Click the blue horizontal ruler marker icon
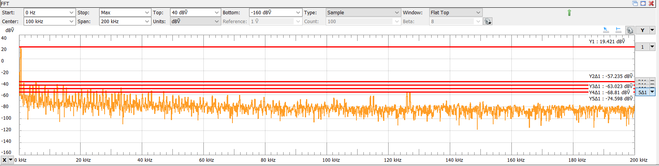 pyautogui.click(x=618, y=30)
